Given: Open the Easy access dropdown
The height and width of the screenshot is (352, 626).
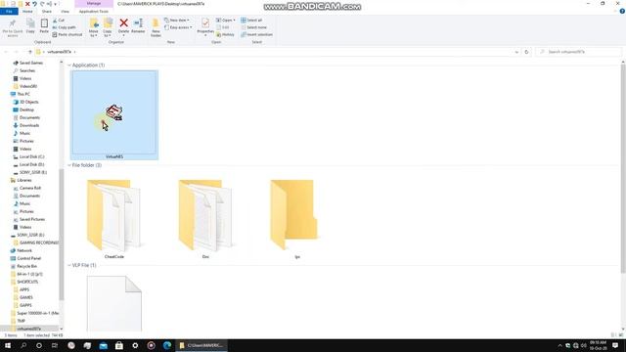Looking at the screenshot, I should [178, 27].
